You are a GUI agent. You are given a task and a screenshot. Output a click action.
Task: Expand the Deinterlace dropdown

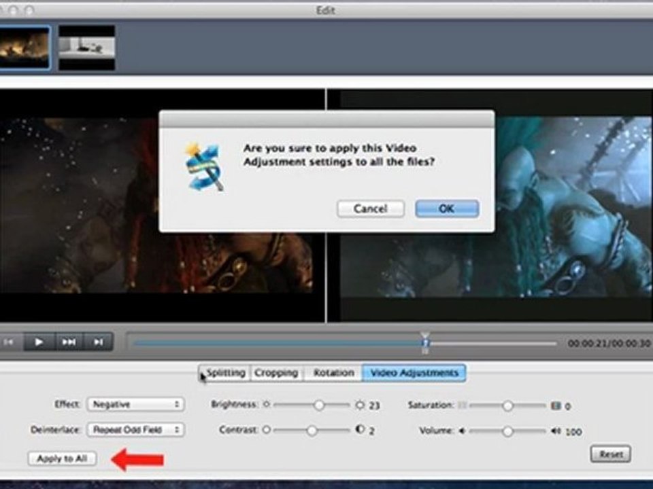[136, 429]
